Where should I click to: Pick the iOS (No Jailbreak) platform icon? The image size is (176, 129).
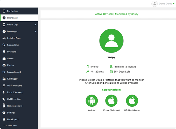[x=132, y=101]
